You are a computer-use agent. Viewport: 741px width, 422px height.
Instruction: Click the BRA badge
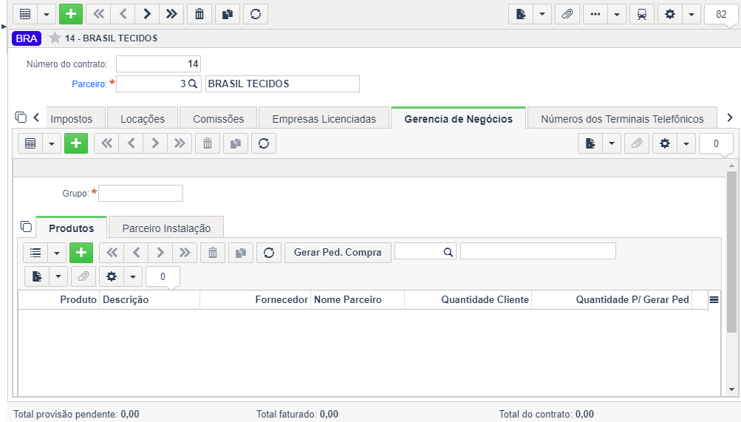tap(27, 38)
